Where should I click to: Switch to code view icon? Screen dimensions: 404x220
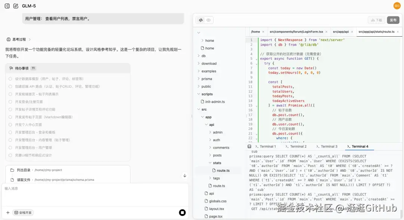[x=201, y=20]
